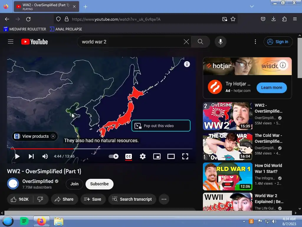This screenshot has height=227, width=302.
Task: Open green notes app in taskbar
Action: point(24,221)
